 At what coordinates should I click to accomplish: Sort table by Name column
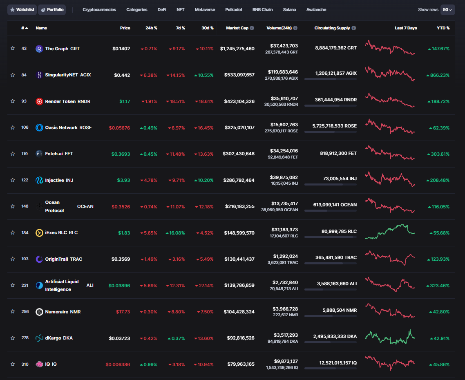(x=41, y=28)
